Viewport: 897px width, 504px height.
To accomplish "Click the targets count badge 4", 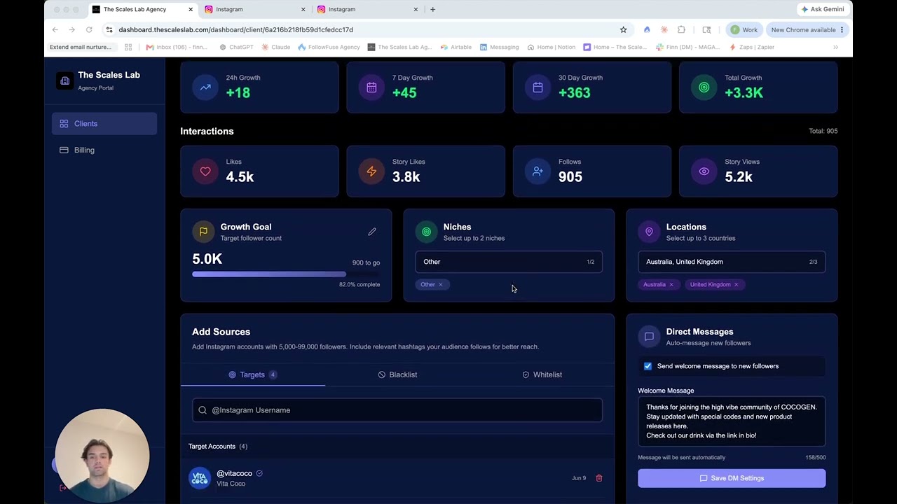I will 273,374.
